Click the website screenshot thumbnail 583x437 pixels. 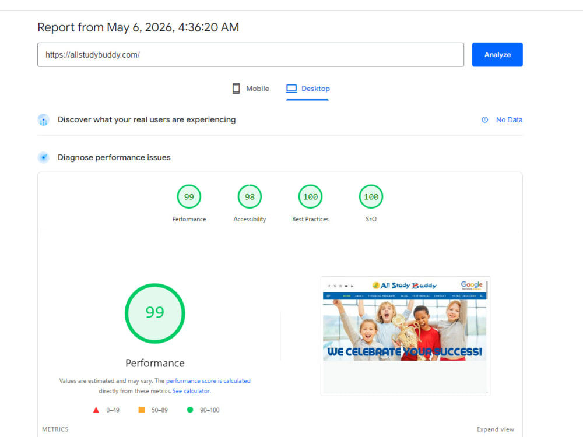(x=405, y=336)
